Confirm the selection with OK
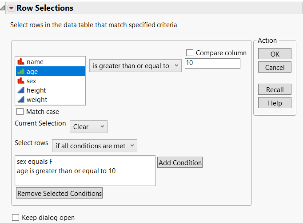The image size is (303, 223). [x=275, y=53]
